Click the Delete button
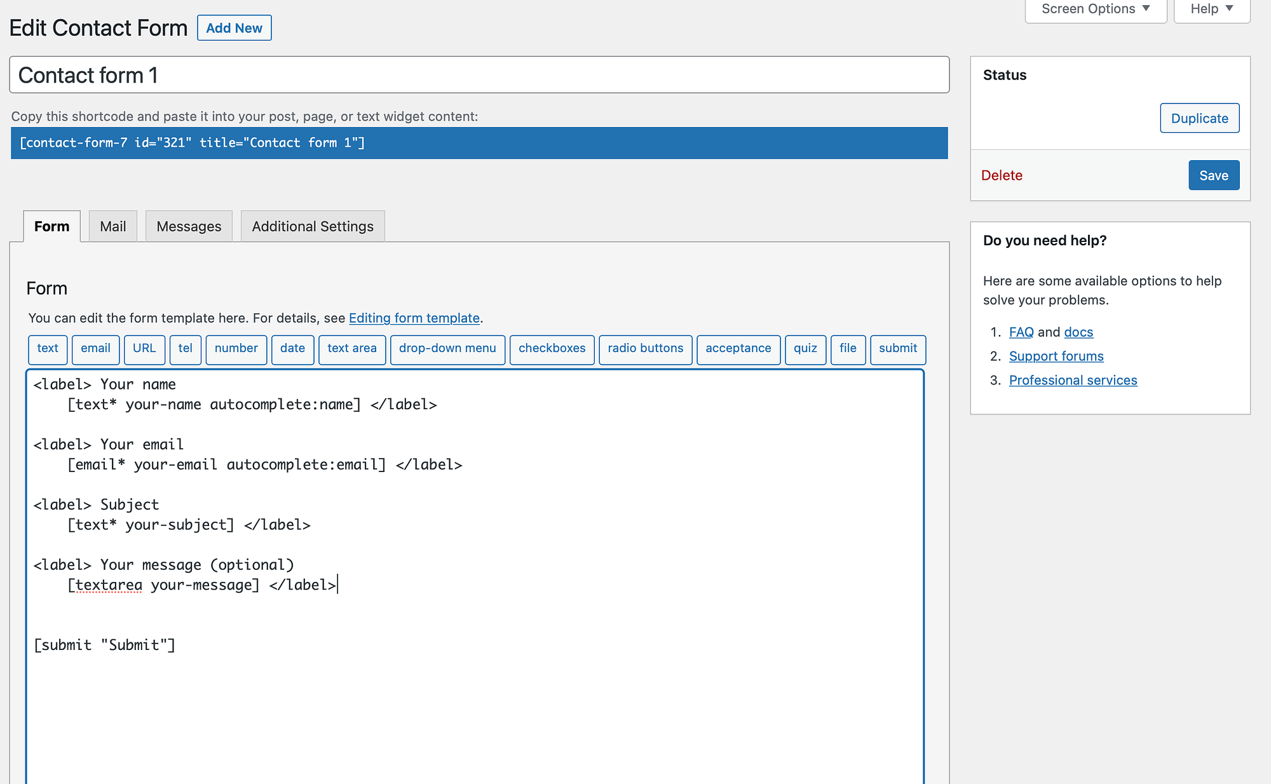 click(x=1003, y=175)
